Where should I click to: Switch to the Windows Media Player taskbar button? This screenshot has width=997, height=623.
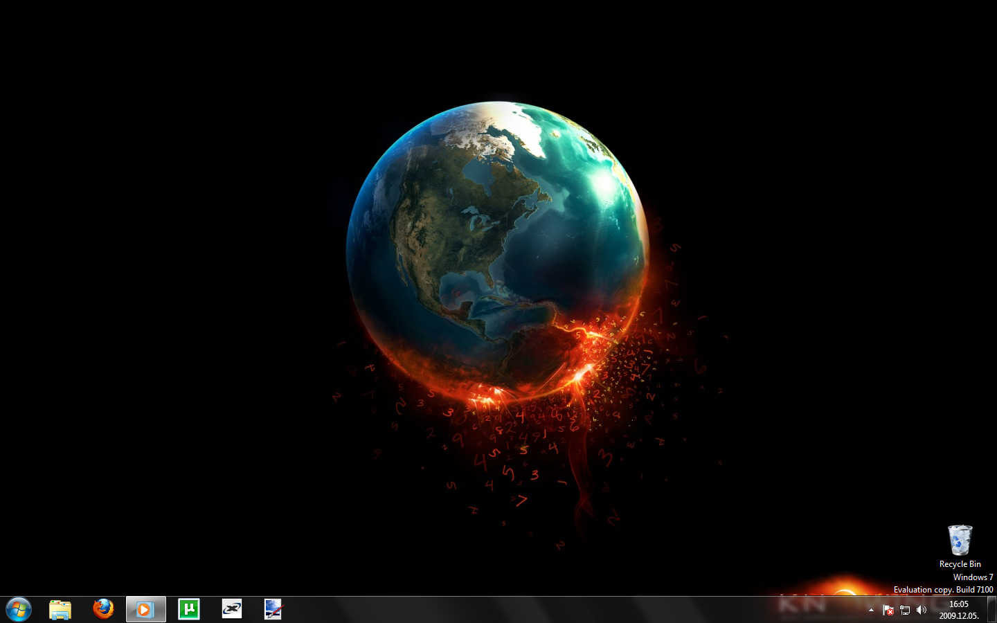[x=145, y=609]
